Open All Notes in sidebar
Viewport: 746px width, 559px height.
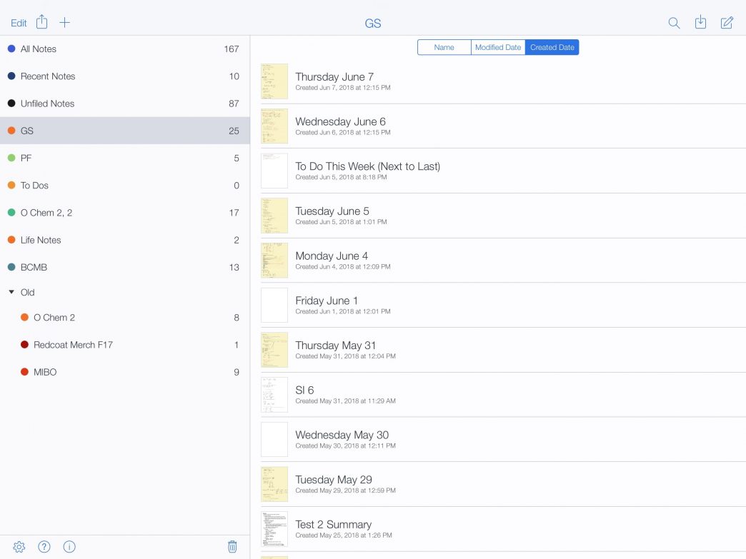click(124, 49)
